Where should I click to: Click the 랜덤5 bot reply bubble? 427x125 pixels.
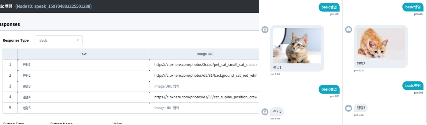tap(277, 112)
